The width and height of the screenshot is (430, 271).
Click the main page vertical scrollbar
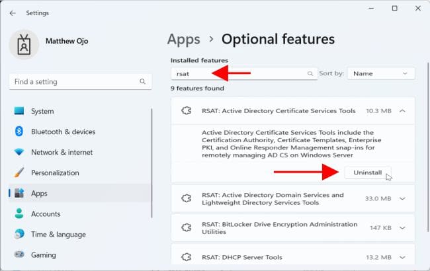(x=428, y=147)
